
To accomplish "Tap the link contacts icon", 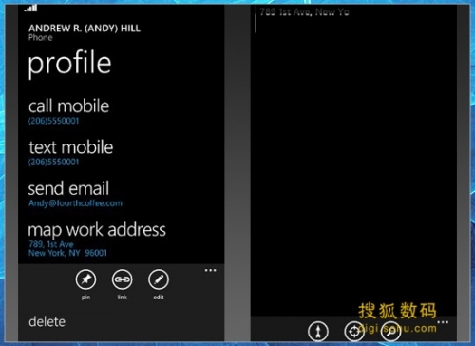I will 123,279.
